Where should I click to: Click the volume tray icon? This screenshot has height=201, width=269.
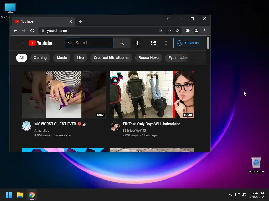click(244, 195)
